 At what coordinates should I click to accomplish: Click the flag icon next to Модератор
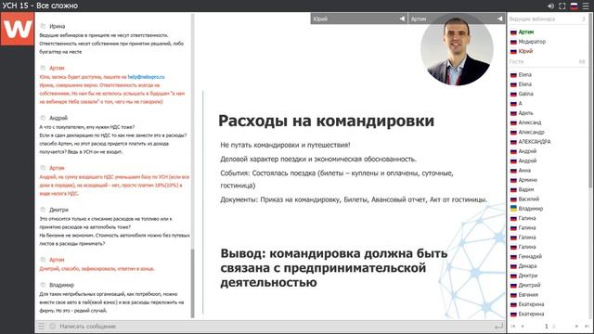[x=513, y=42]
